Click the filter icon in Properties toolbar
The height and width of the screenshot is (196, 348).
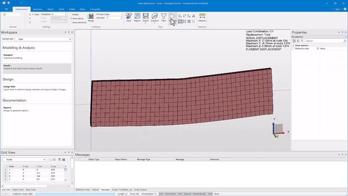point(302,41)
